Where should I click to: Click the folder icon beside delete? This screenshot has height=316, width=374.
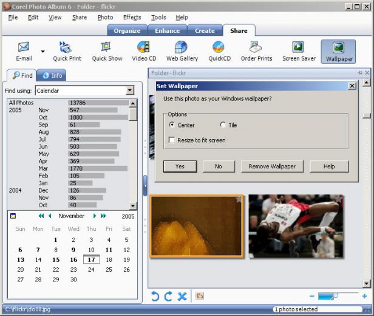click(x=200, y=296)
